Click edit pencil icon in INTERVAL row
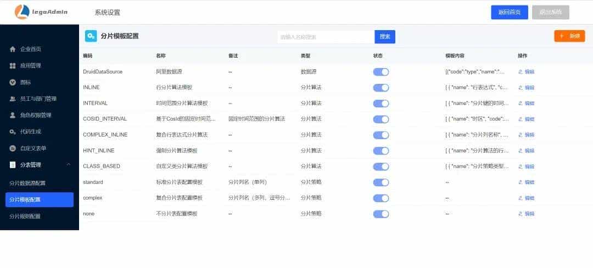 click(521, 104)
